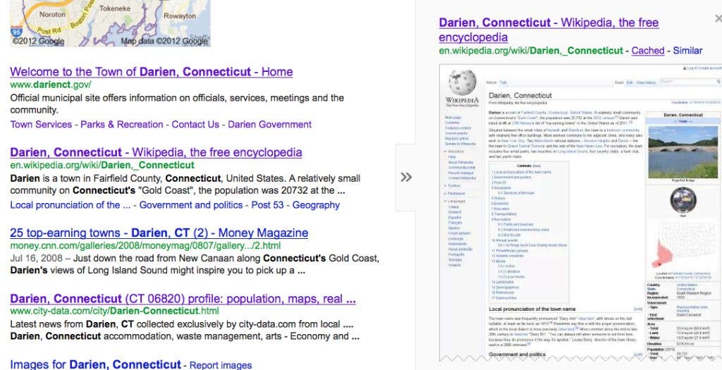Open the Geography sitelink
This screenshot has height=370, width=722.
tap(316, 205)
